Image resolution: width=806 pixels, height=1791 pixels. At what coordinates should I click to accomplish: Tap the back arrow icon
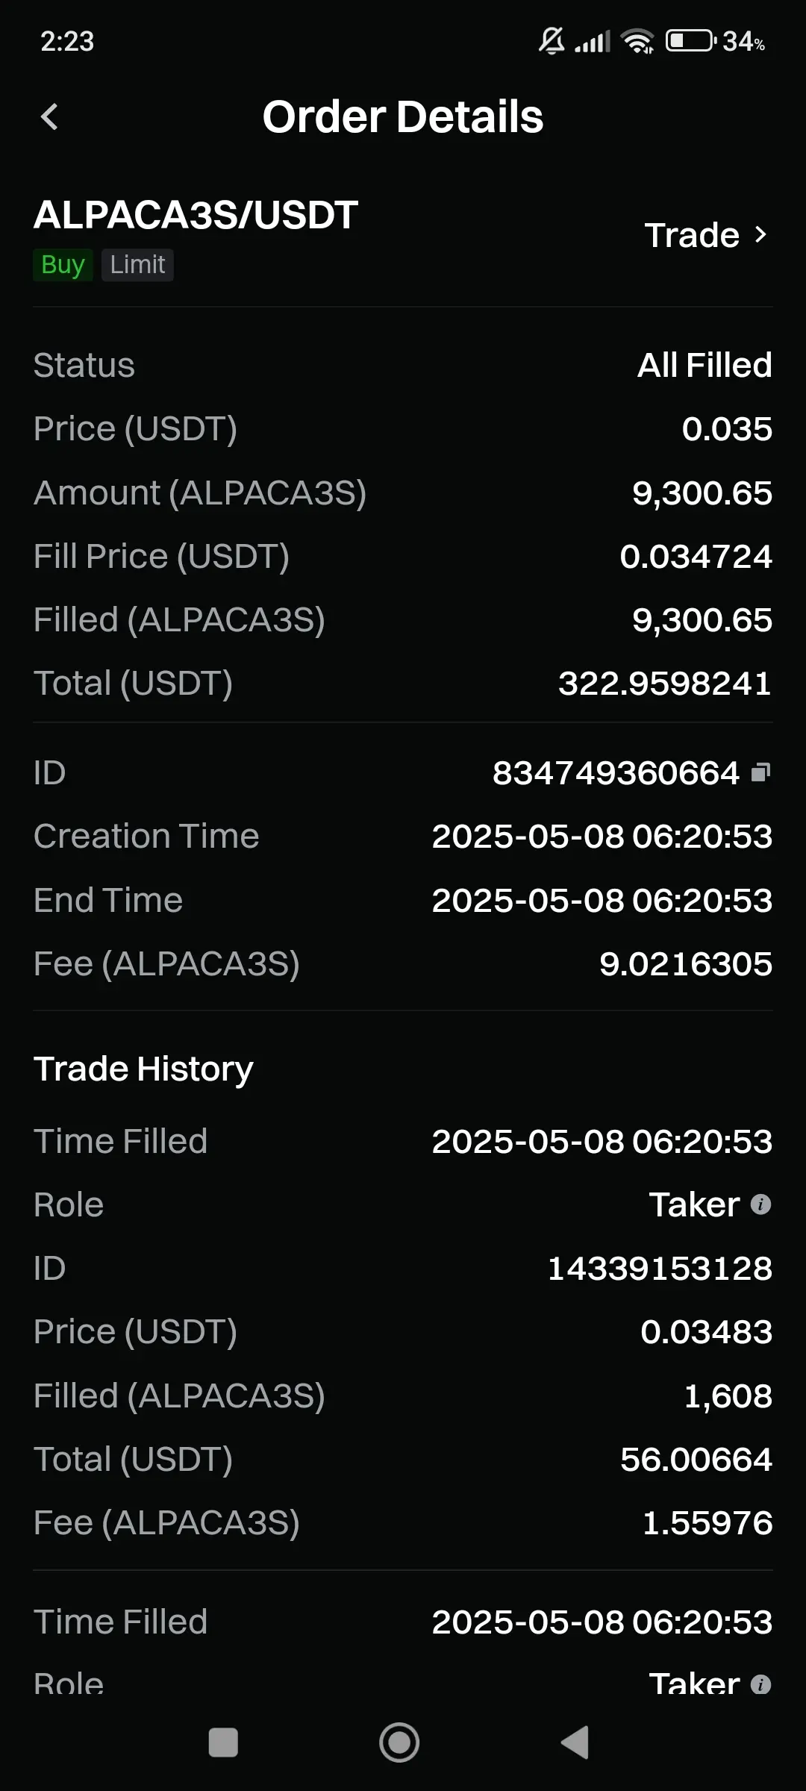click(49, 116)
